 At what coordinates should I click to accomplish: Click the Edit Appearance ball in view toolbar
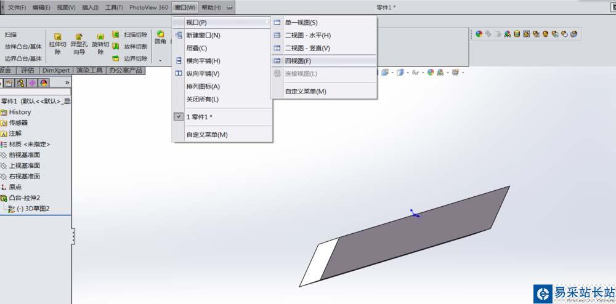[x=431, y=73]
